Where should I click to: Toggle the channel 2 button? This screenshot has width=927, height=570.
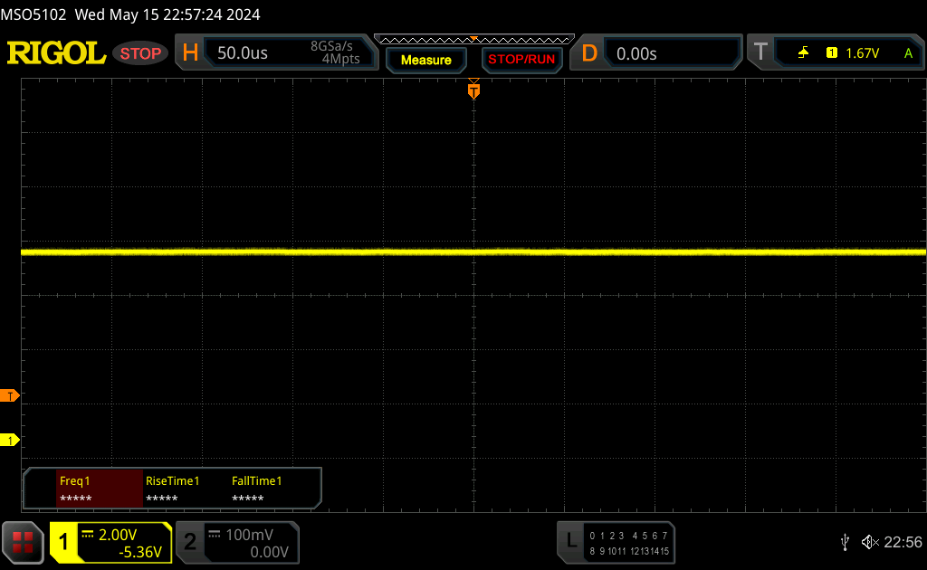click(x=190, y=542)
